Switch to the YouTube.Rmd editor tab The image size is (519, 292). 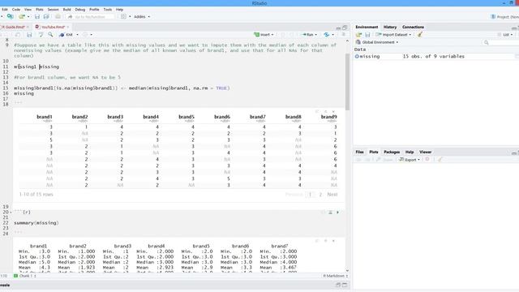pos(53,27)
